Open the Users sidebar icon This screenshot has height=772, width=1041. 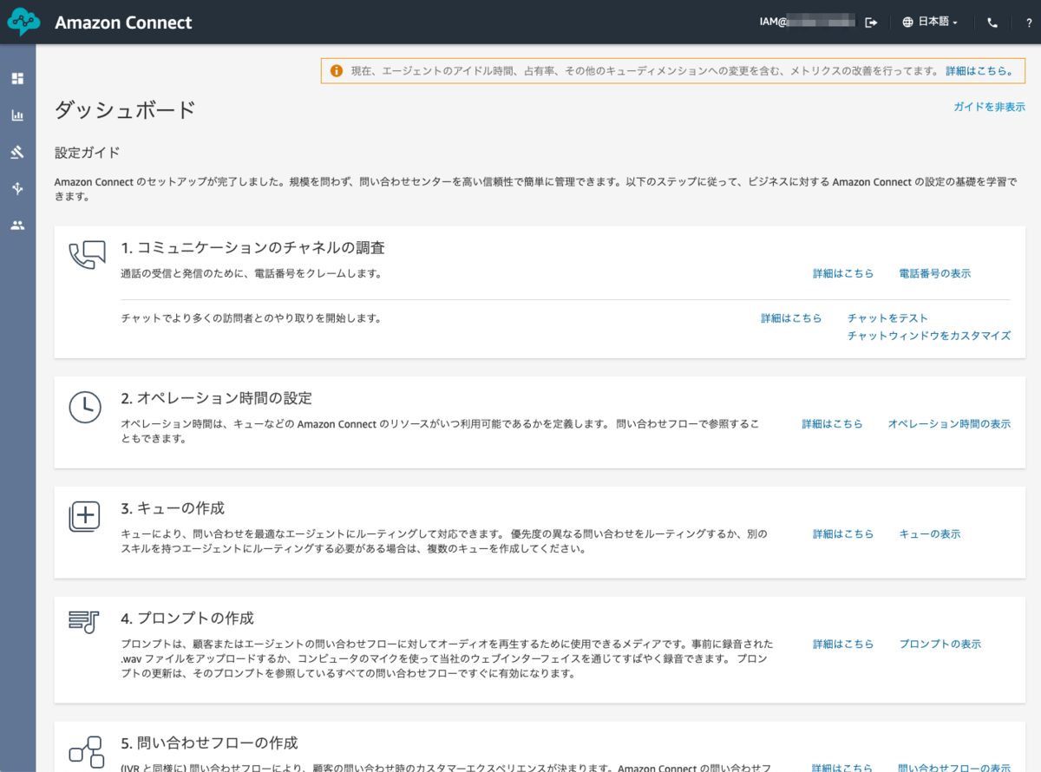17,225
